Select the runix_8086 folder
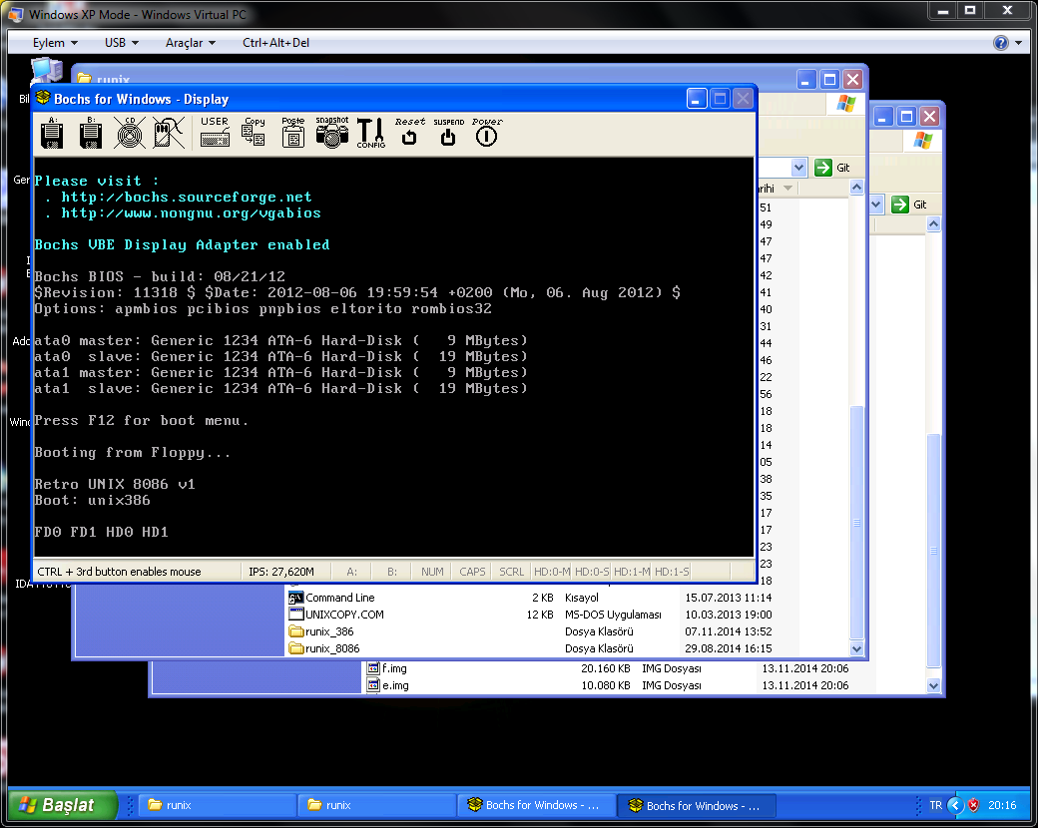The height and width of the screenshot is (828, 1038). [x=324, y=648]
